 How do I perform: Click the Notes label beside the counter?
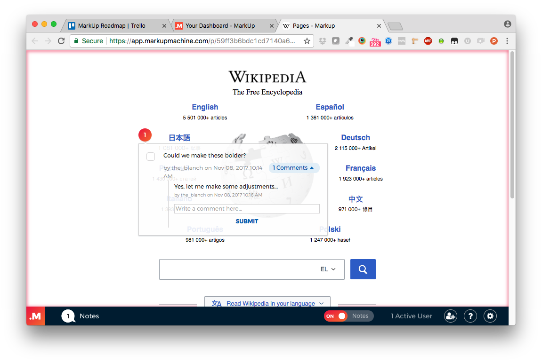tap(89, 316)
